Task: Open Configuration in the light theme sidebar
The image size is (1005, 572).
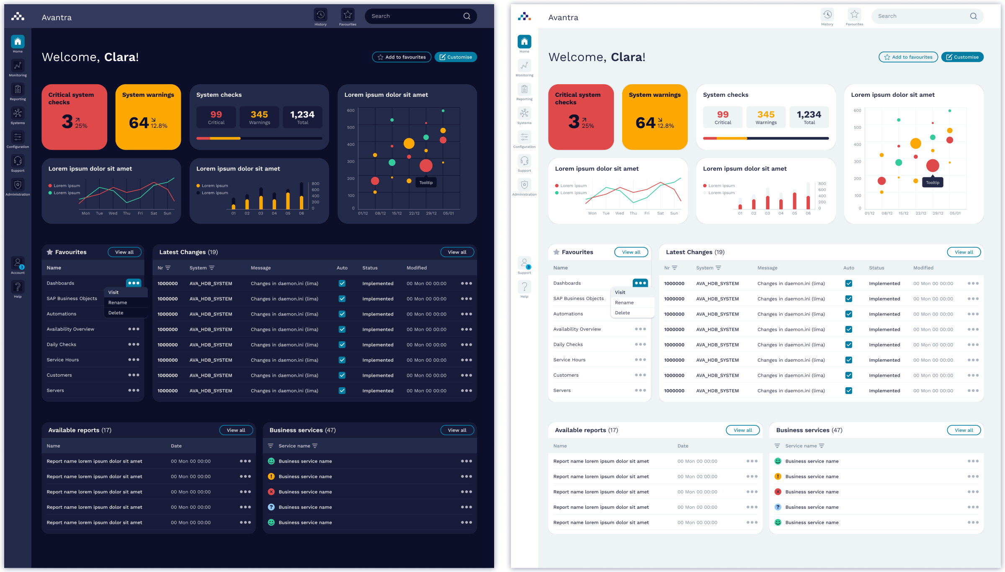Action: click(x=524, y=137)
